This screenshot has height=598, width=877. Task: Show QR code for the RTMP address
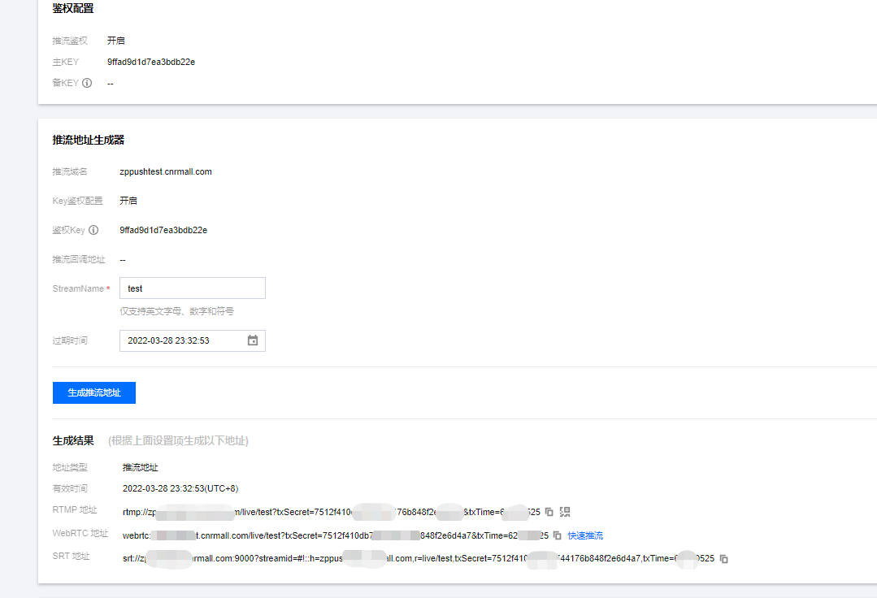point(566,512)
